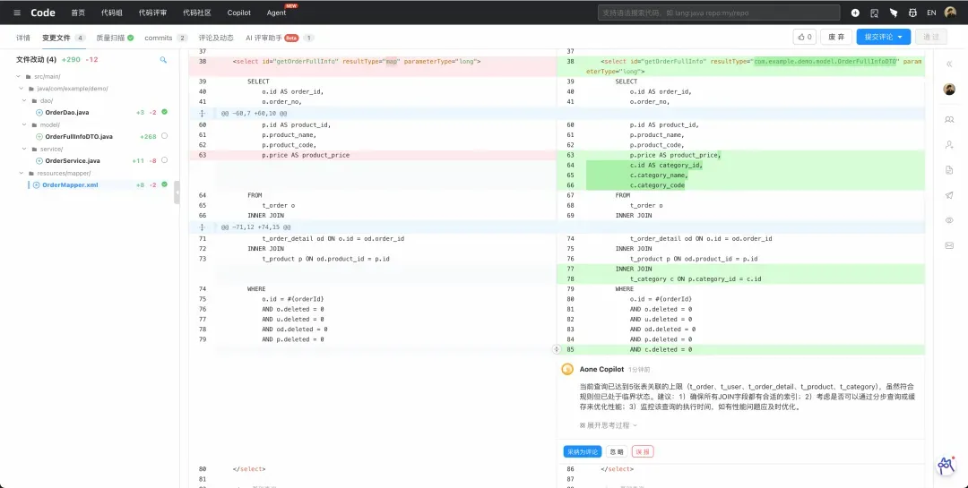
Task: Open the hamburger menu beside Code
Action: point(17,13)
